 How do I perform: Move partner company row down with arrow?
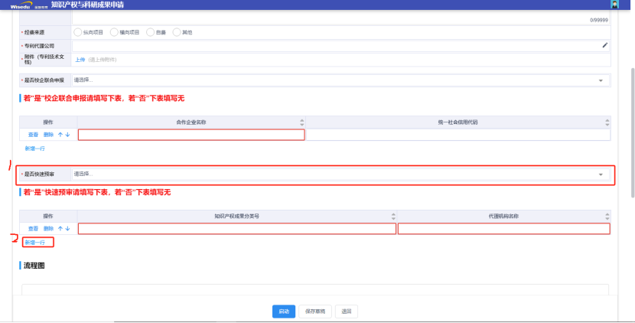[68, 135]
